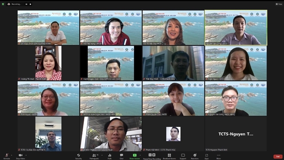Expand audio options arrow beside Unmute
This screenshot has height=160, width=284.
(12, 155)
